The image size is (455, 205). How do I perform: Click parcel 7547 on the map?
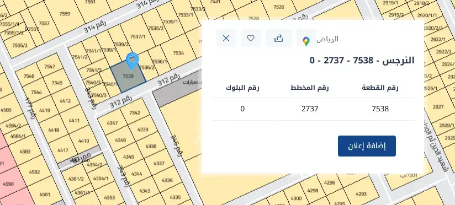coord(50,67)
